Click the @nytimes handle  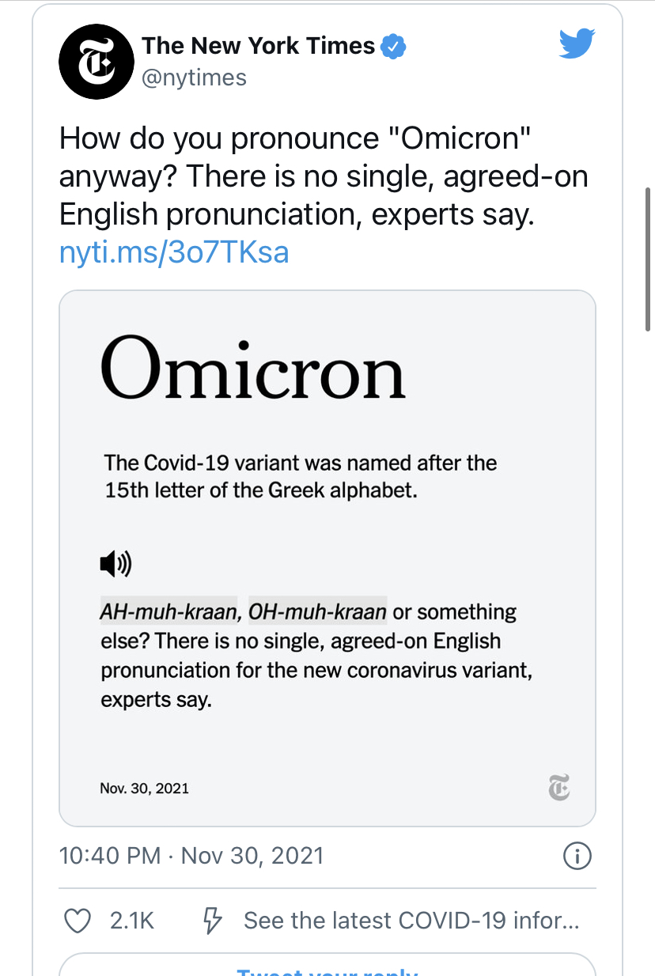tap(194, 78)
